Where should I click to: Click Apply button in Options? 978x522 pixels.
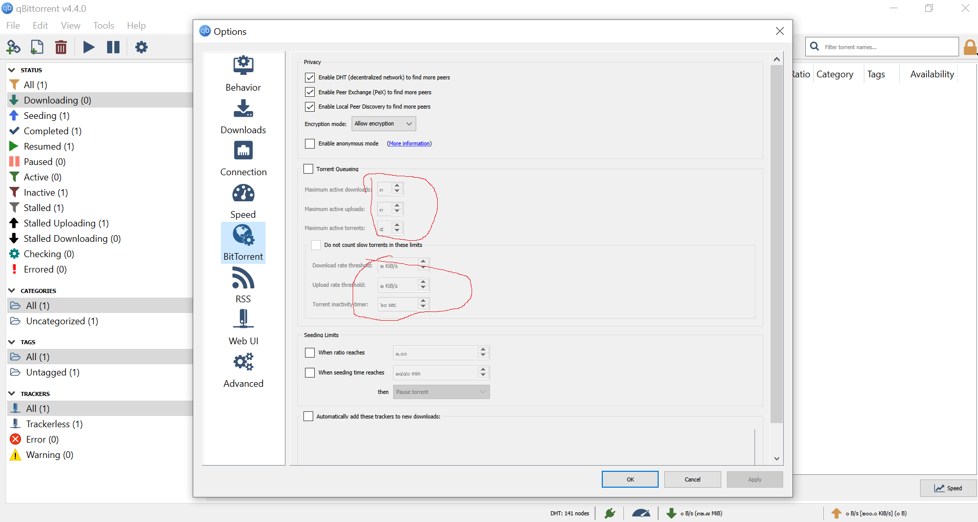pos(755,479)
